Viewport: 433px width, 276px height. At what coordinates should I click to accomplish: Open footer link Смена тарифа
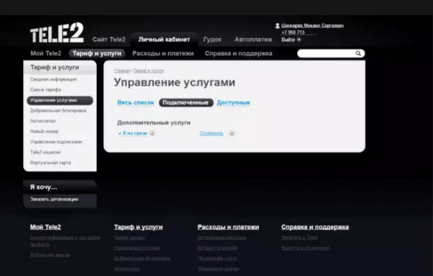click(129, 237)
